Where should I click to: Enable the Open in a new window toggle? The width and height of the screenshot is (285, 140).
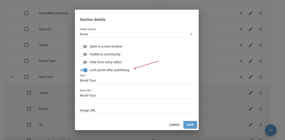[x=83, y=46]
